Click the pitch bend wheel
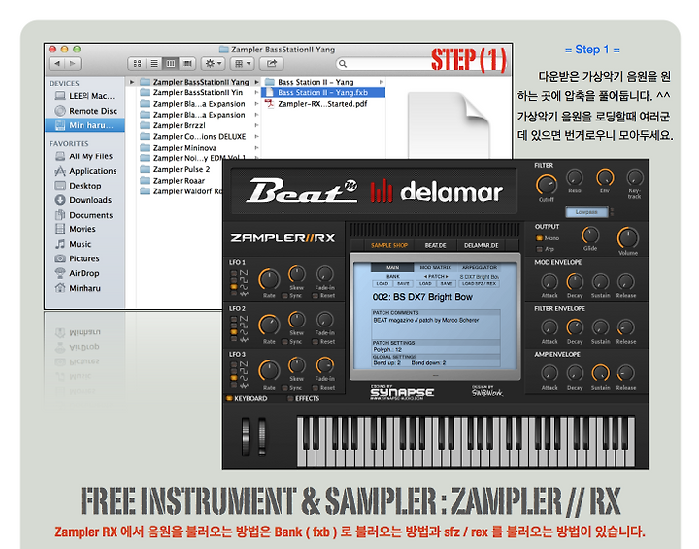Image resolution: width=699 pixels, height=549 pixels. point(246,436)
